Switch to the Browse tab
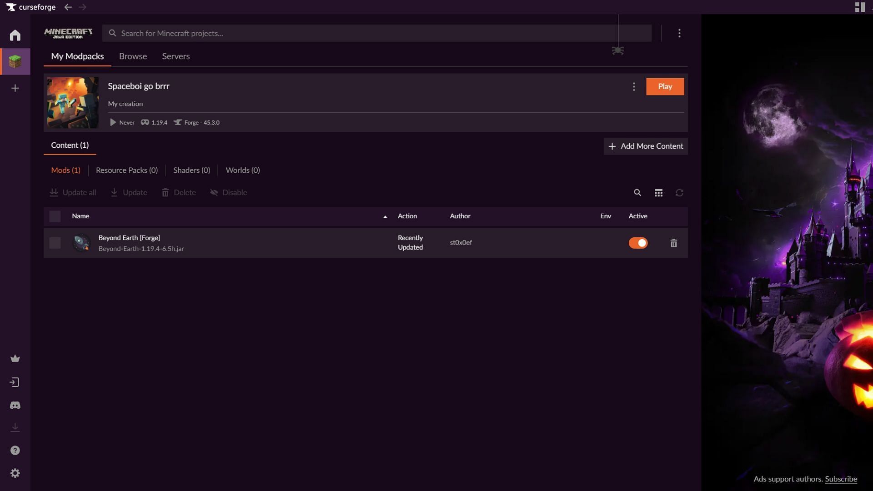The height and width of the screenshot is (491, 873). click(x=133, y=56)
